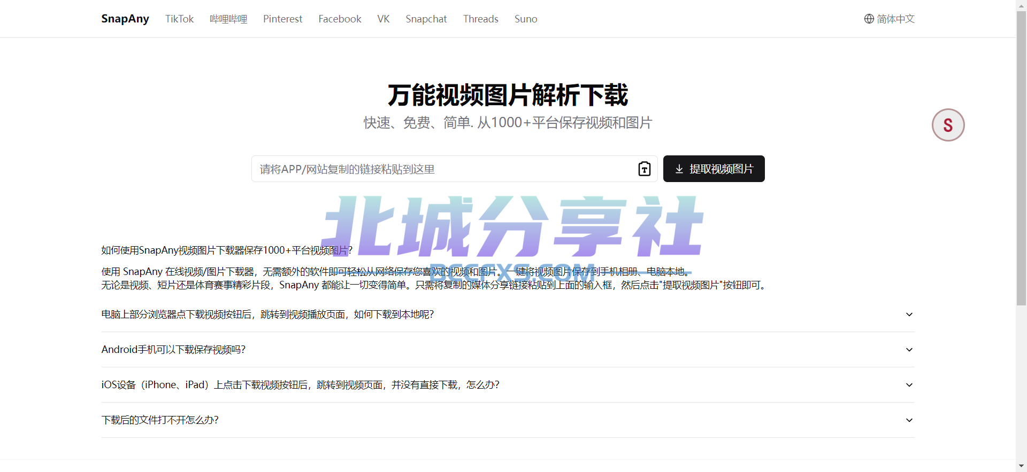
Task: Click the round red S floating badge
Action: pos(948,125)
